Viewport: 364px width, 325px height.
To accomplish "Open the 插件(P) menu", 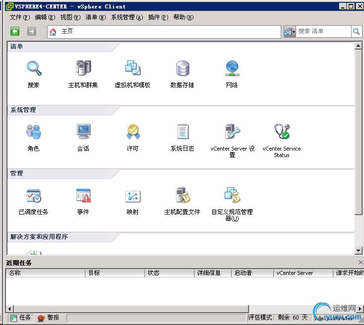I will coord(158,17).
